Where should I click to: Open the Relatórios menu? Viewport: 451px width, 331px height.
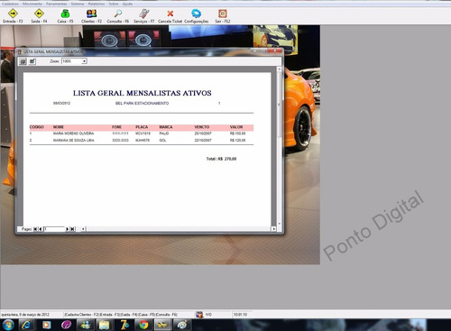(97, 4)
